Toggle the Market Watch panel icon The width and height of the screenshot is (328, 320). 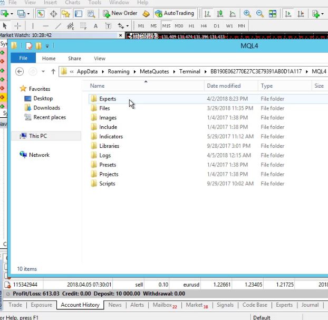pos(41,14)
